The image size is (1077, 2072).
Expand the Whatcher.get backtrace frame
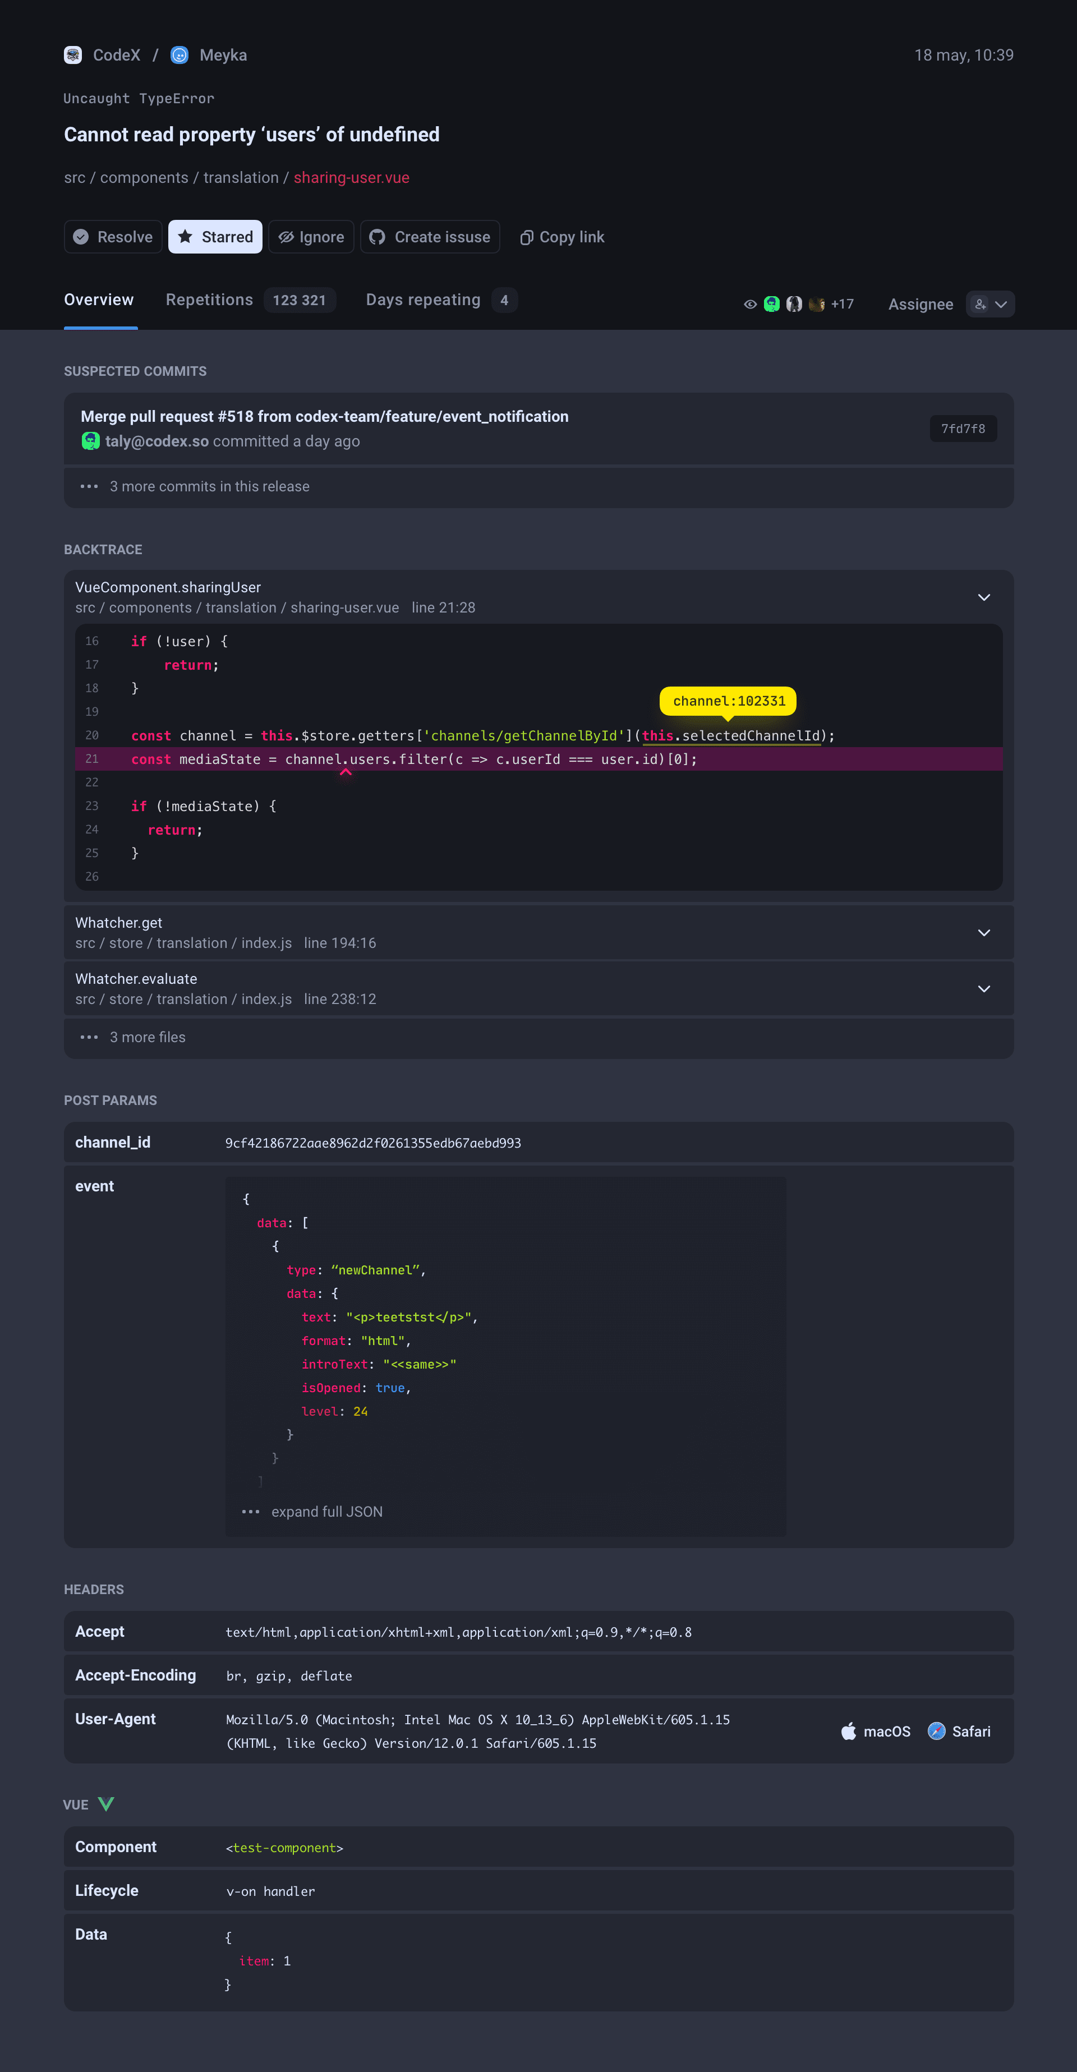983,932
